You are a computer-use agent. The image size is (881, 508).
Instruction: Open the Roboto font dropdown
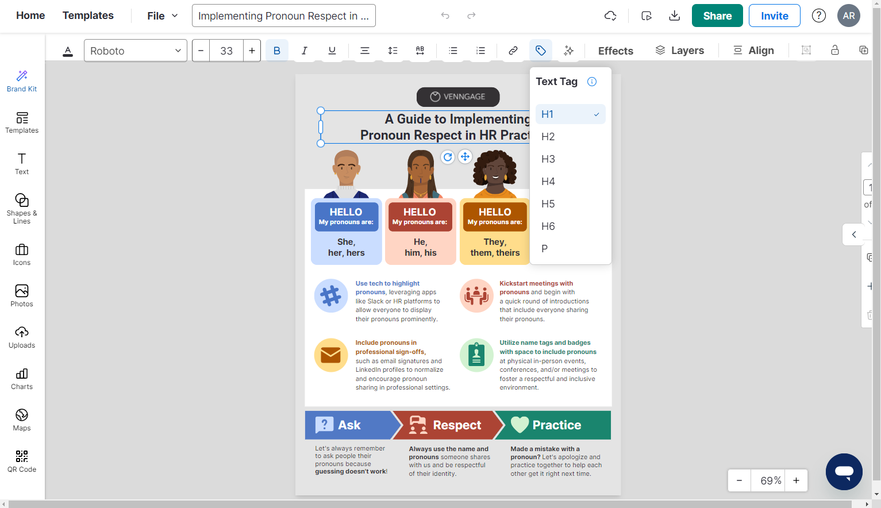[x=136, y=51]
